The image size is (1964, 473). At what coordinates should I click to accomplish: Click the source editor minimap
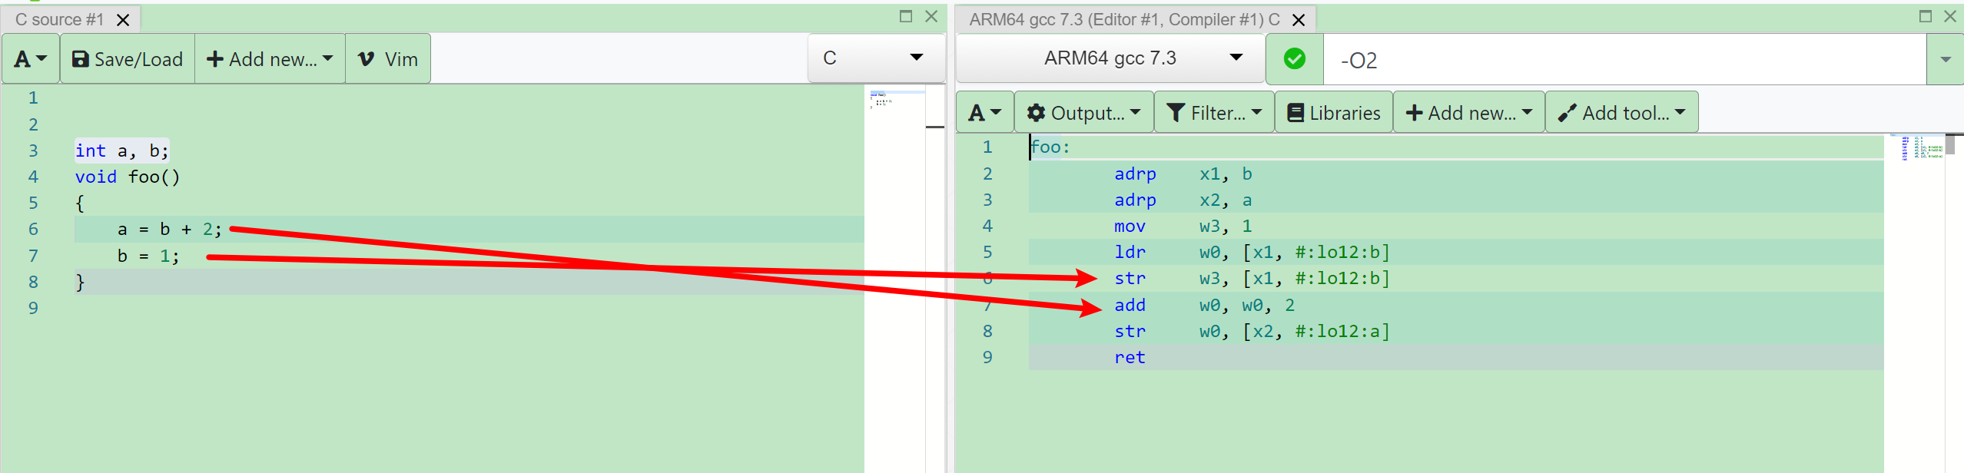click(894, 280)
